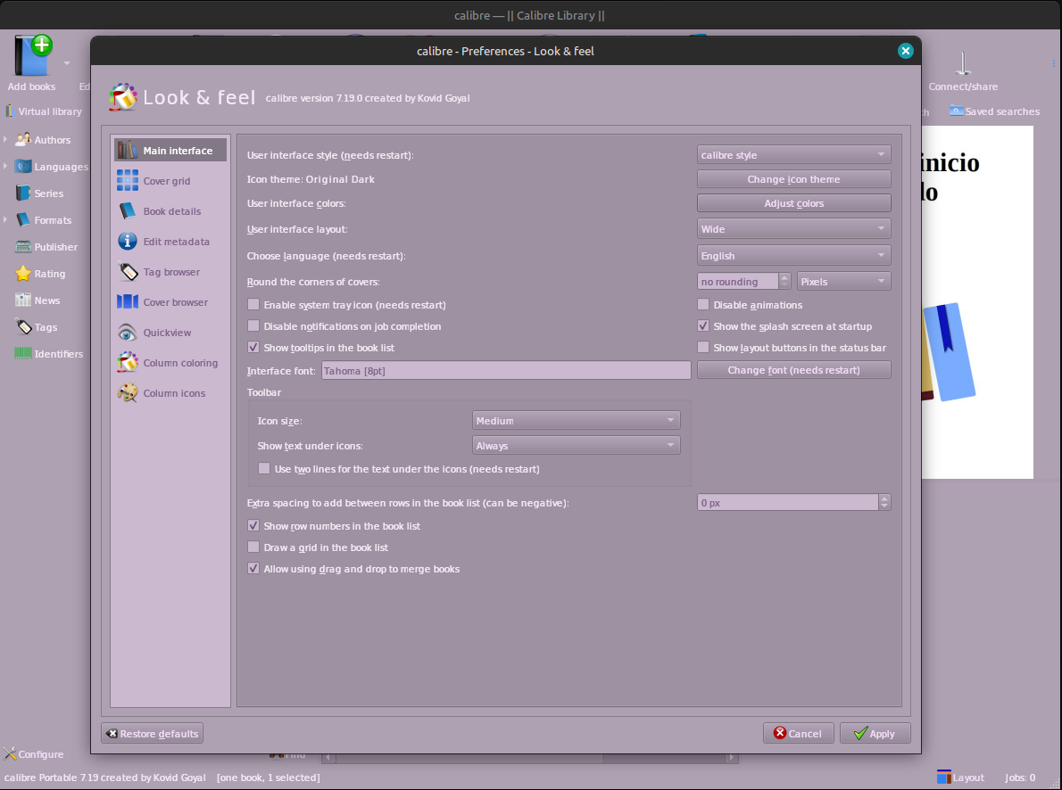Click the Column icons palette icon
1062x790 pixels.
[128, 392]
